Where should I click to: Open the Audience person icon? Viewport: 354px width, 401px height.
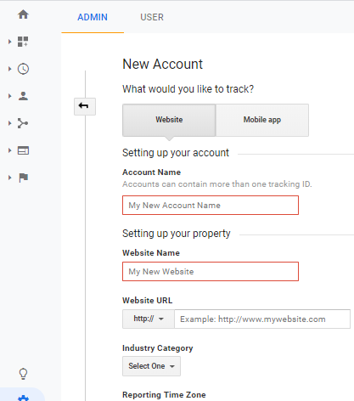(23, 96)
